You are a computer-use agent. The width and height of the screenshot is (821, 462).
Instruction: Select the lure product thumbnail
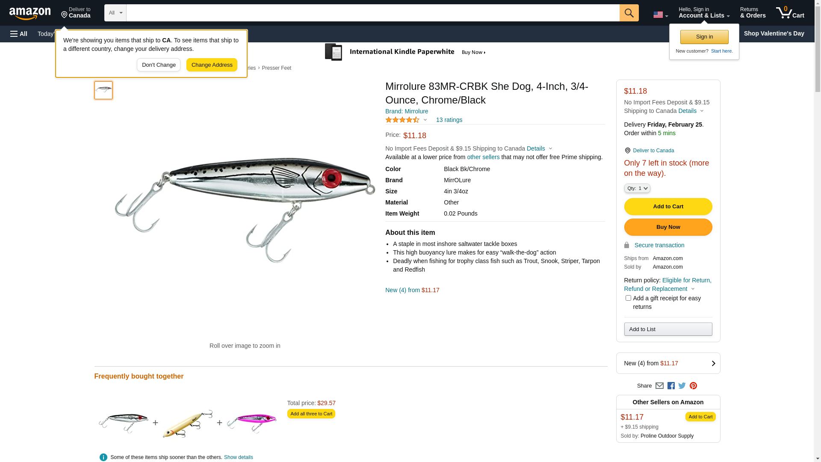[x=103, y=90]
